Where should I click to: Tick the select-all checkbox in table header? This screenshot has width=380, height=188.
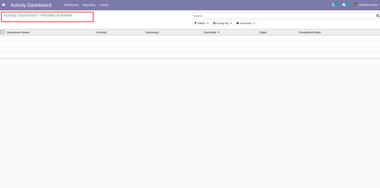coord(2,32)
